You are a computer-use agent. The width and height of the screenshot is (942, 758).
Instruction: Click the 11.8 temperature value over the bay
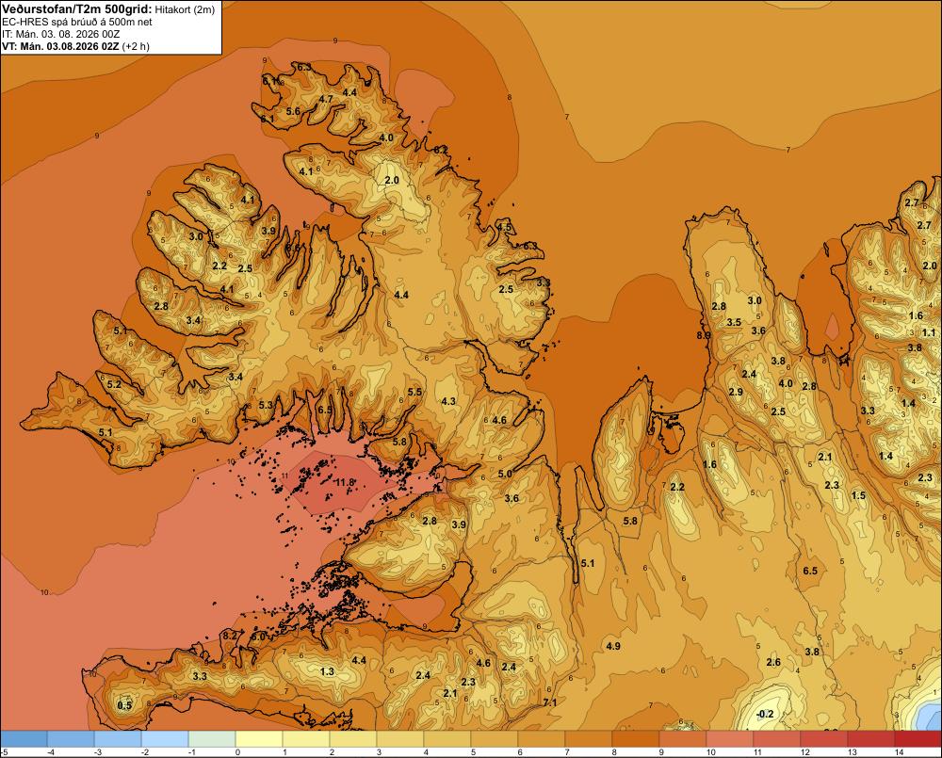[345, 482]
